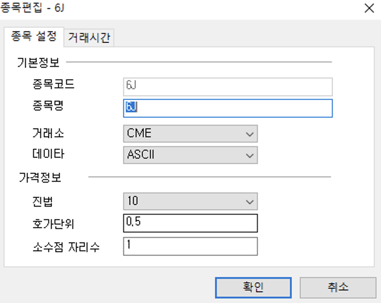This screenshot has width=381, height=303.
Task: Select the 소수점 자리수 input box
Action: (190, 246)
